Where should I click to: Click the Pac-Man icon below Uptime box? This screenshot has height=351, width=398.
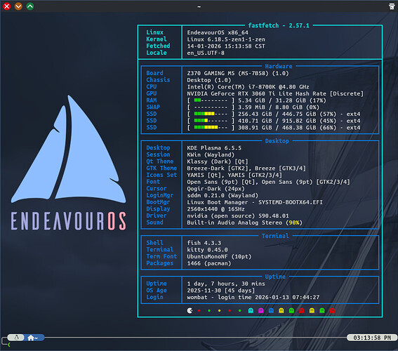(190, 310)
